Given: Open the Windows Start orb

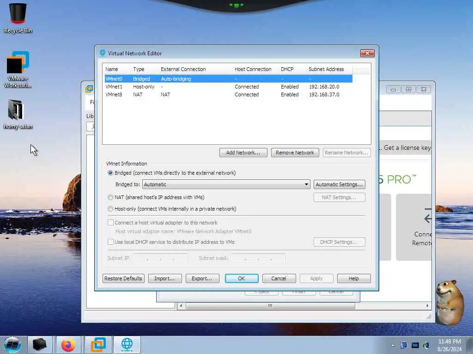Looking at the screenshot, I should pyautogui.click(x=12, y=345).
